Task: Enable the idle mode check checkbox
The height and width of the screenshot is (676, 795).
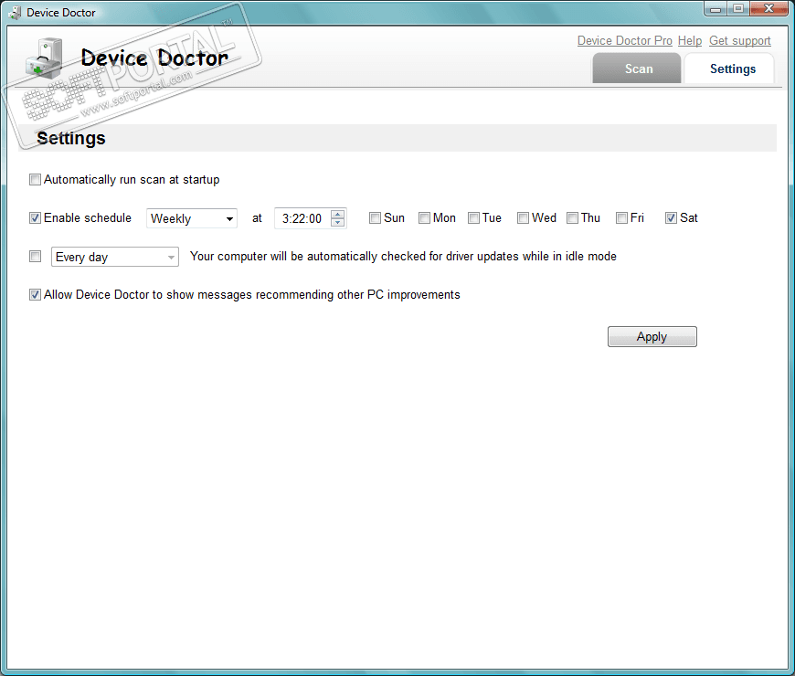Action: [x=35, y=257]
